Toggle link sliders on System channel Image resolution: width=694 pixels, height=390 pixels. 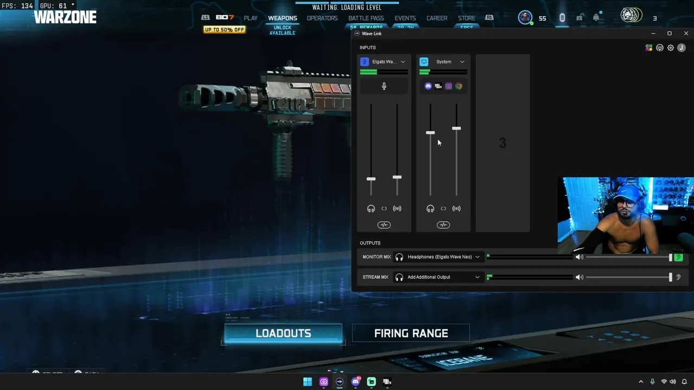444,209
